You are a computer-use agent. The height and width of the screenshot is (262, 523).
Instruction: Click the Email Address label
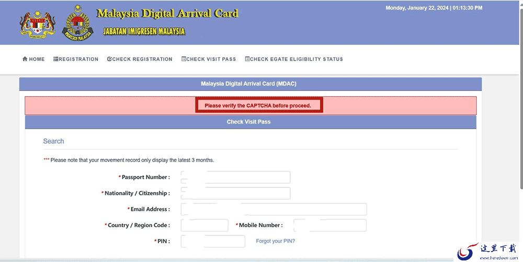[149, 209]
